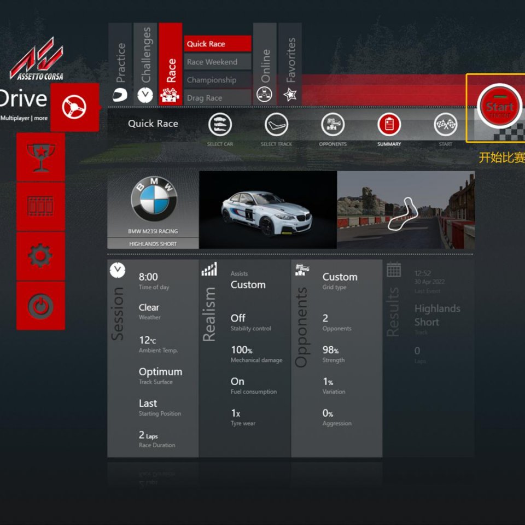Image resolution: width=525 pixels, height=525 pixels.
Task: Switch to the Practice tab
Action: coord(120,65)
